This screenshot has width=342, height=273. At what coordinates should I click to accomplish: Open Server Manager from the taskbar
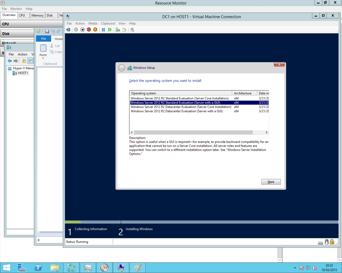click(x=21, y=268)
